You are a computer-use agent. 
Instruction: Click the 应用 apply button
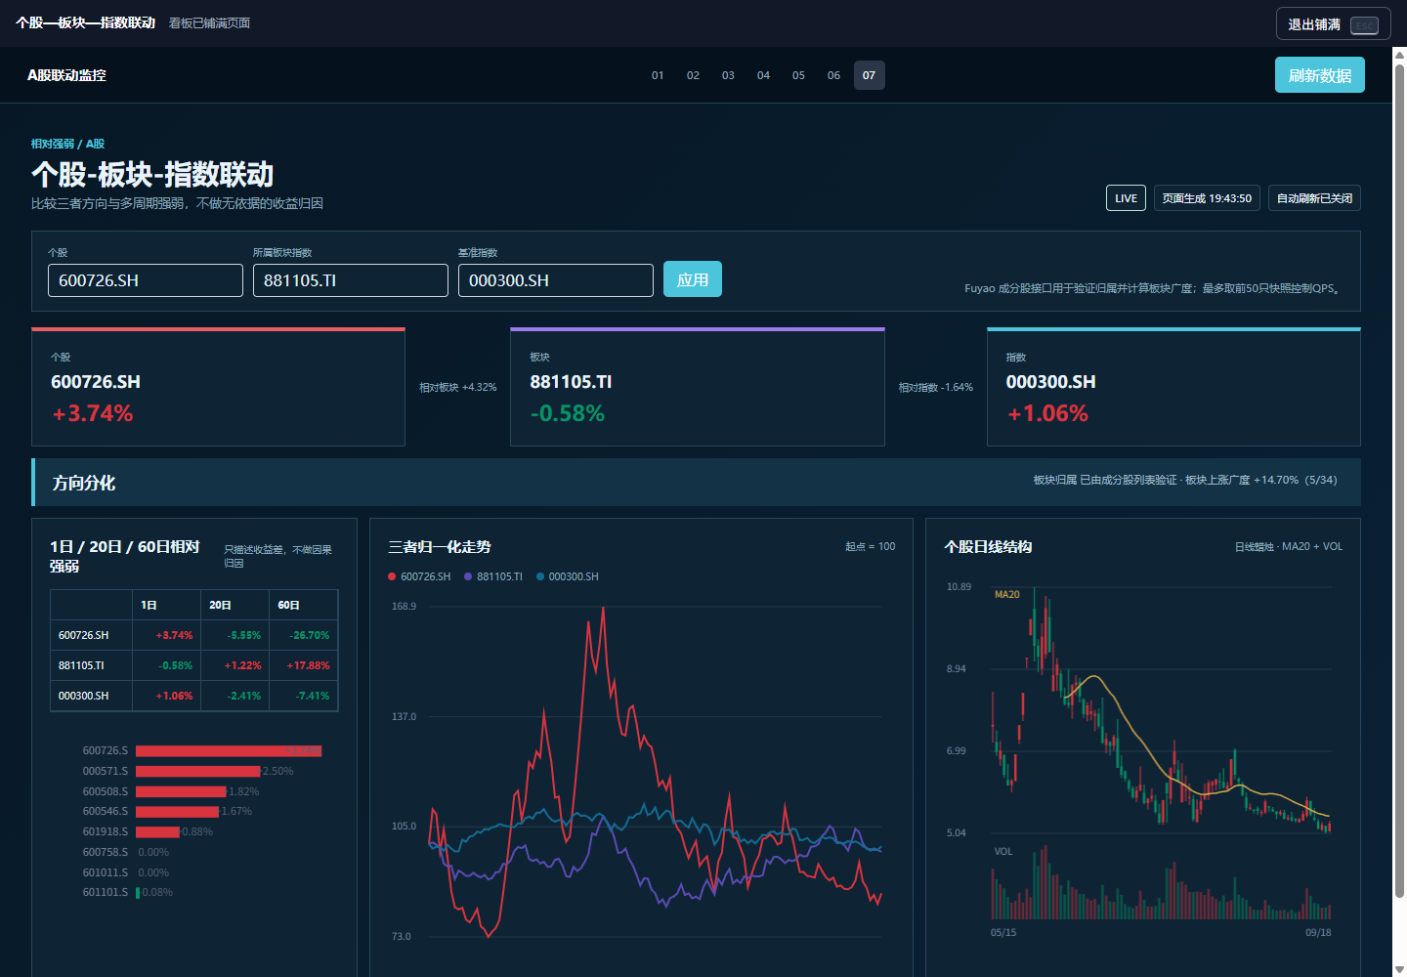point(693,279)
